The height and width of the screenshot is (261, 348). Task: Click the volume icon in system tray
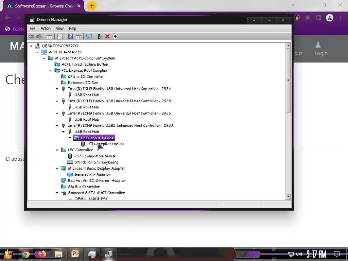[x=299, y=254]
